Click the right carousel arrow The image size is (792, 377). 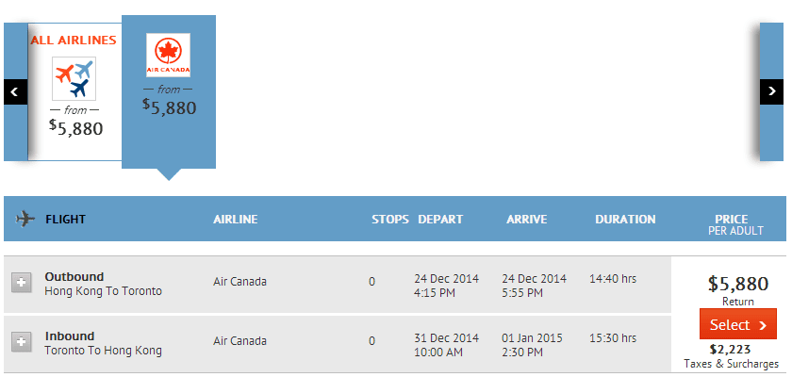point(771,91)
